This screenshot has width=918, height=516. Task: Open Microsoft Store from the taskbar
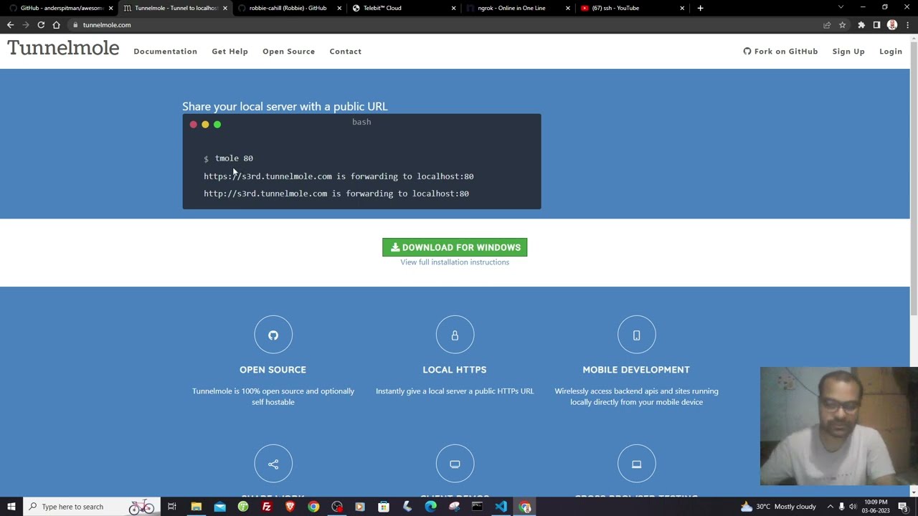point(384,507)
